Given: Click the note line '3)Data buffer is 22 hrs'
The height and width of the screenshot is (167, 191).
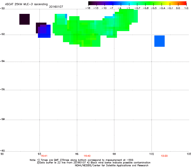Looking at the screenshot, I should point(93,163).
